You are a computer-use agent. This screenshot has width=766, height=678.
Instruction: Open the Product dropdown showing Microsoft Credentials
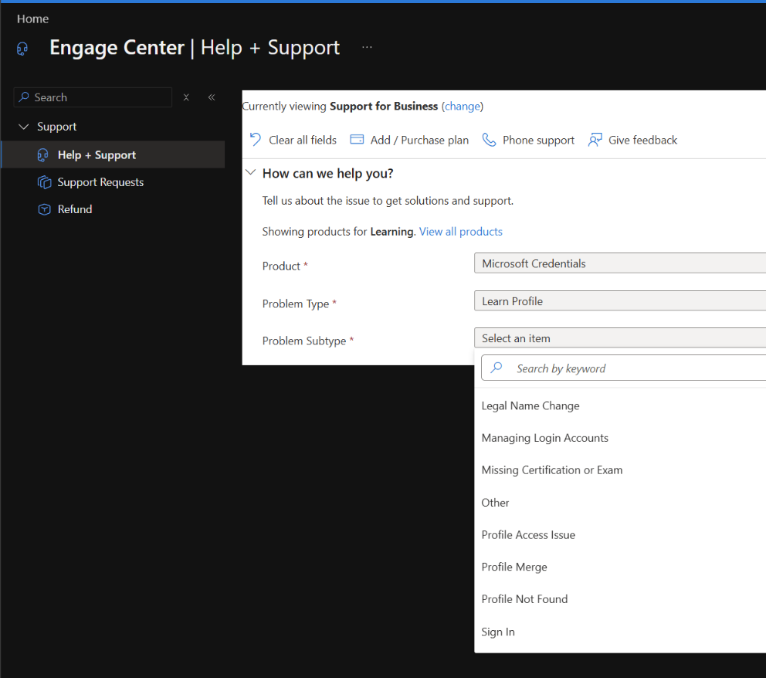(x=620, y=263)
